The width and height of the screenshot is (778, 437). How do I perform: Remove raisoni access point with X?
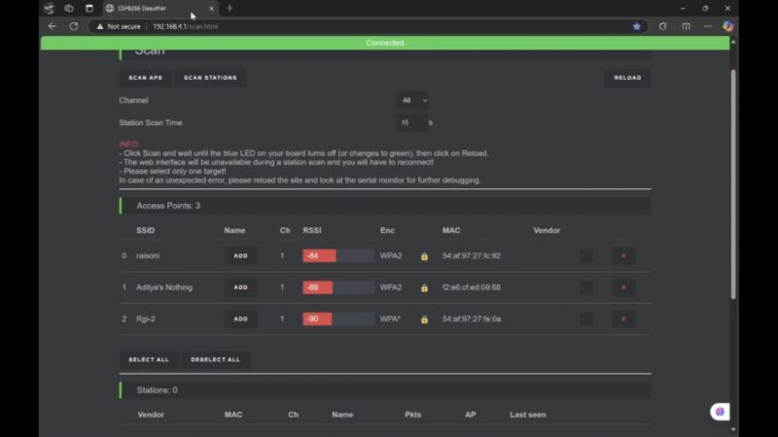(623, 256)
